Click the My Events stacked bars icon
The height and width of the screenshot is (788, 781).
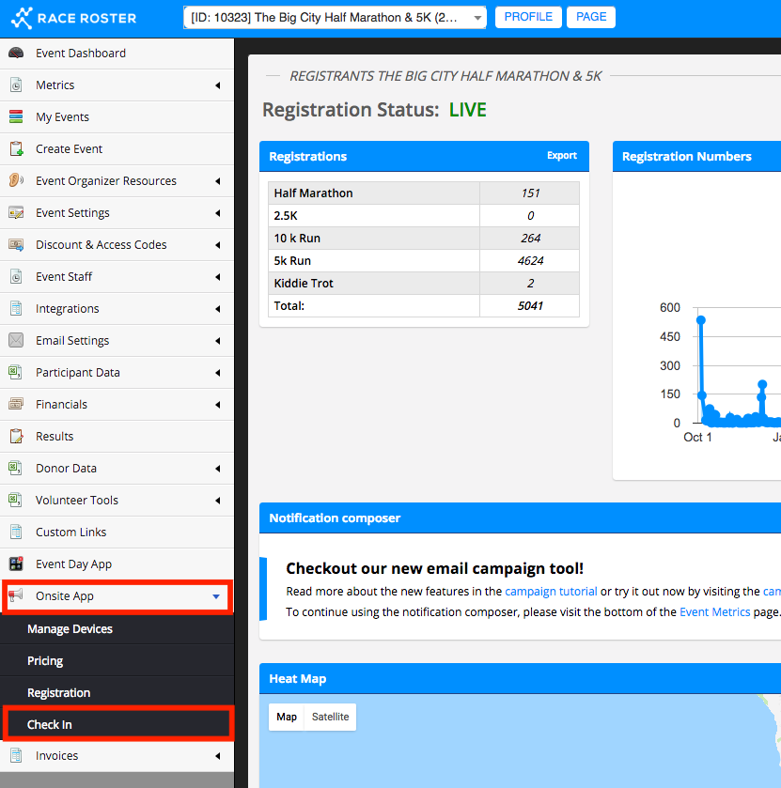[16, 117]
